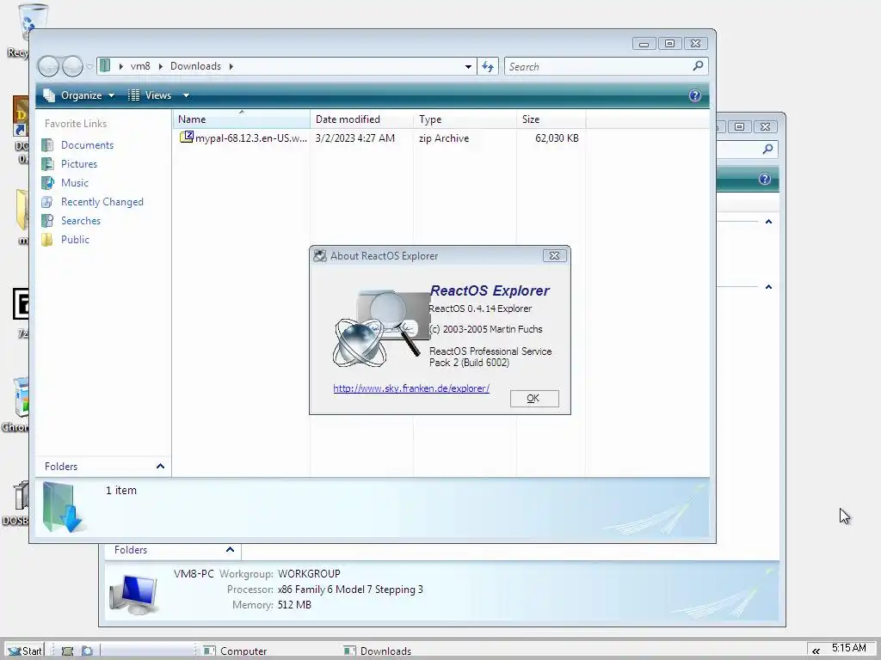Click the Searches icon in sidebar
The height and width of the screenshot is (660, 881).
tap(48, 221)
